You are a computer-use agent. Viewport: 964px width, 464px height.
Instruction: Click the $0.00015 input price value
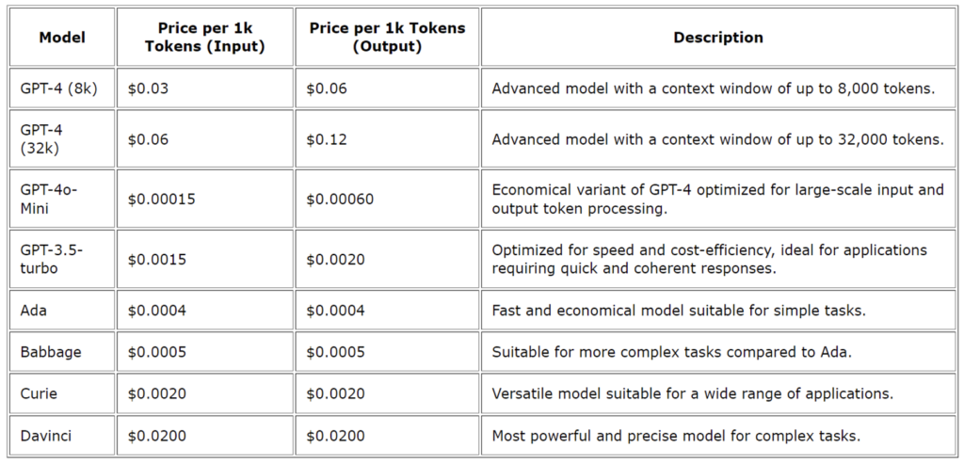[162, 200]
